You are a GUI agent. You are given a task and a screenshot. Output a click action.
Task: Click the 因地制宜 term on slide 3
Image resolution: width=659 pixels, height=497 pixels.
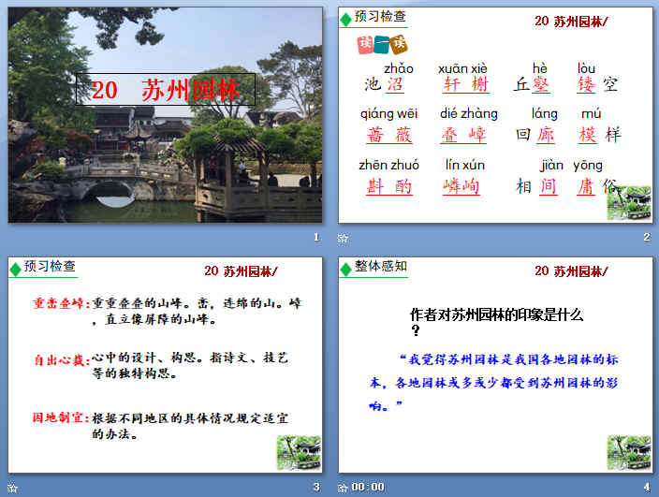coord(60,417)
